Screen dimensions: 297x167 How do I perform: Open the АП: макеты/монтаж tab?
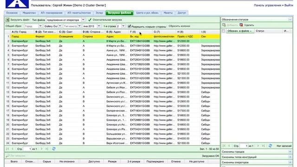pyautogui.click(x=79, y=13)
